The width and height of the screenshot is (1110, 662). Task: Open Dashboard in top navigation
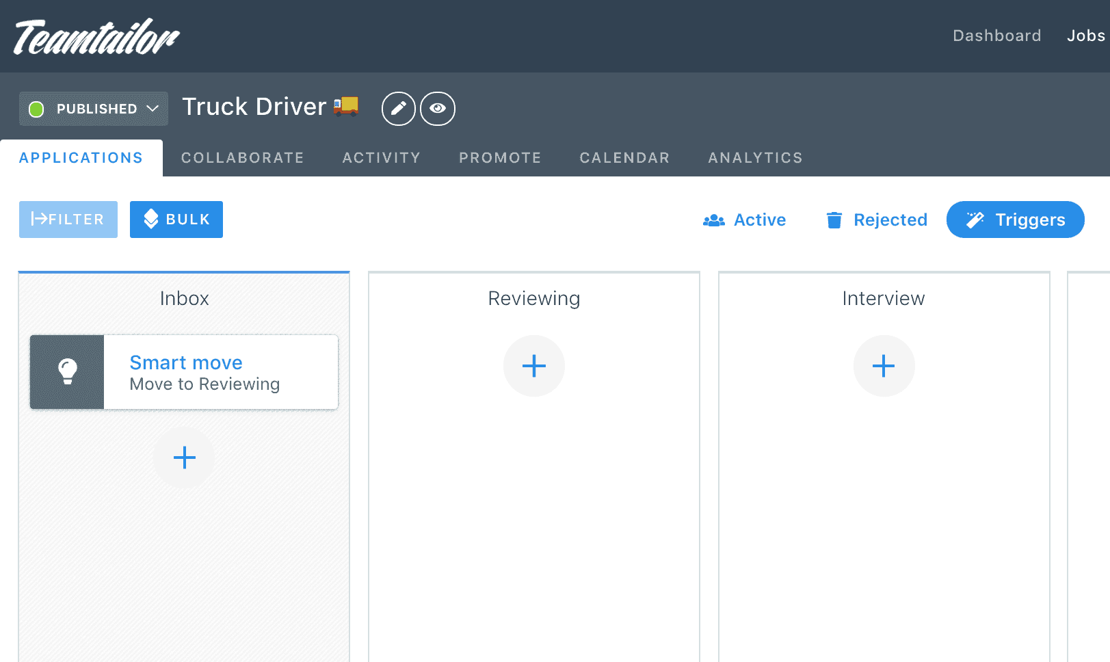tap(997, 36)
